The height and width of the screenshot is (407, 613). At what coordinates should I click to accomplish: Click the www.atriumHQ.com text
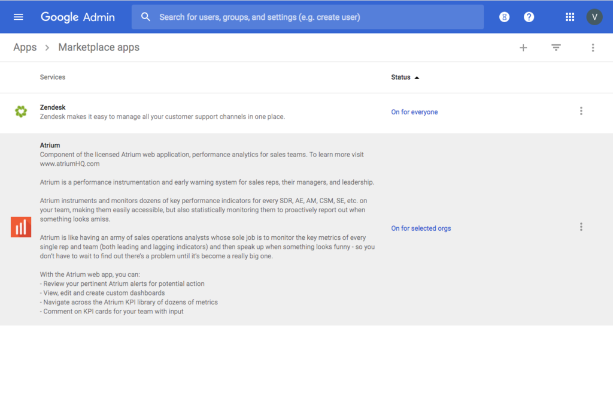coord(69,164)
